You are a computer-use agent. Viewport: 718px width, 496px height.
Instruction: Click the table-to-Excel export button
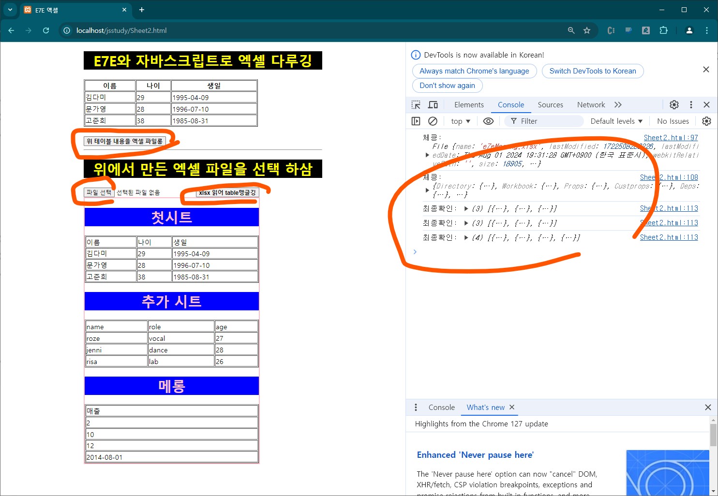[x=125, y=141]
